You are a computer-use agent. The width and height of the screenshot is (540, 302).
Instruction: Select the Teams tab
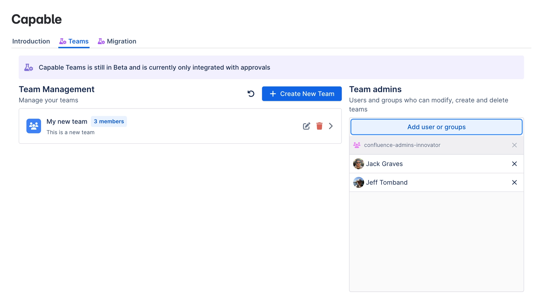pyautogui.click(x=78, y=41)
